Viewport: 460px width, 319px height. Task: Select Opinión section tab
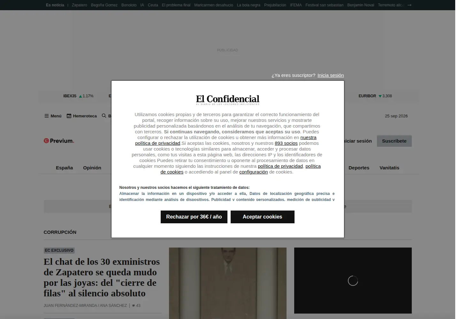point(92,168)
